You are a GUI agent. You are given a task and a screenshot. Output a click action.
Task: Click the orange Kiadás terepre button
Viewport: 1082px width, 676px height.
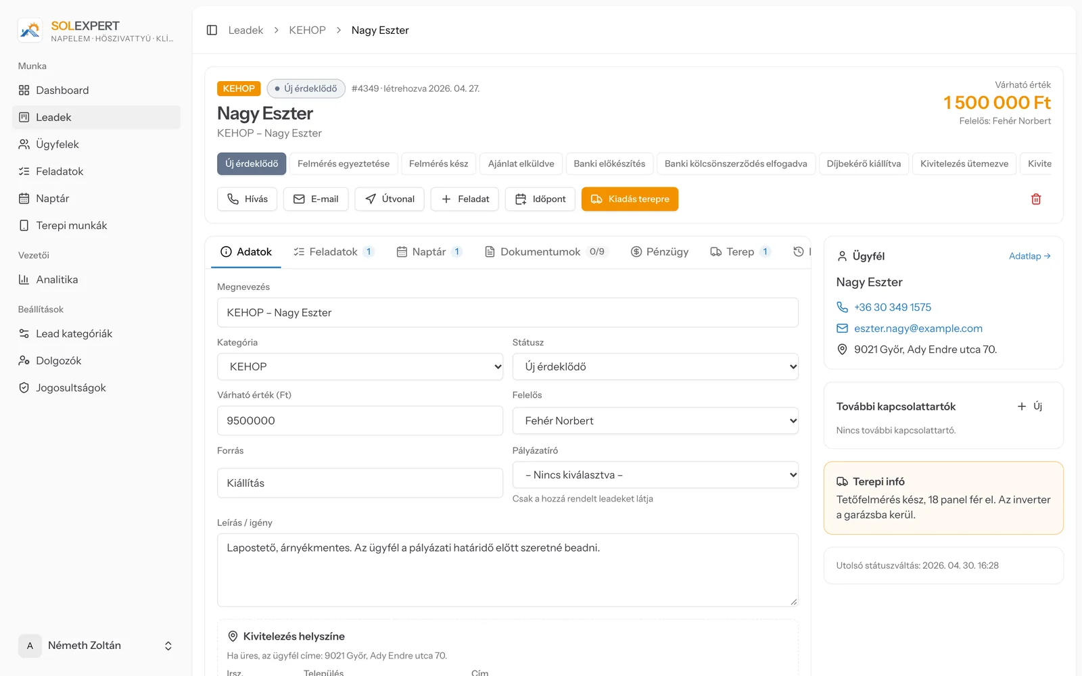click(x=630, y=199)
